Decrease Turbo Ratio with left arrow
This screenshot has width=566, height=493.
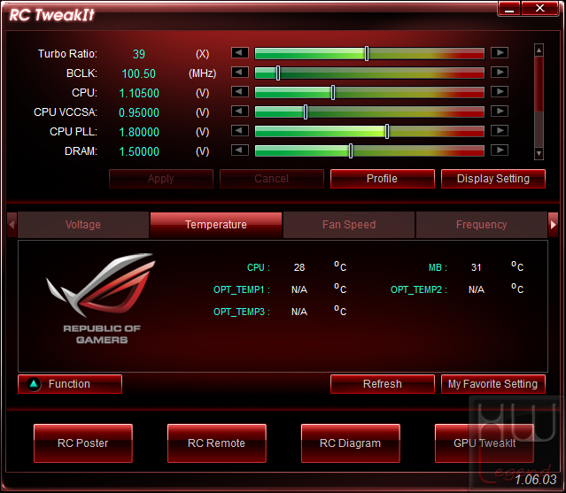[x=240, y=52]
